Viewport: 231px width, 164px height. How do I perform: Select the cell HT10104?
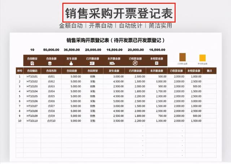32,91
